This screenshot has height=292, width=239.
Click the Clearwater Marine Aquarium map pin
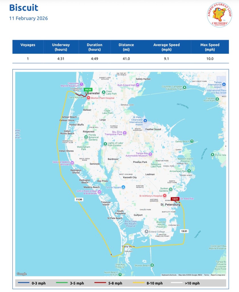(81, 84)
